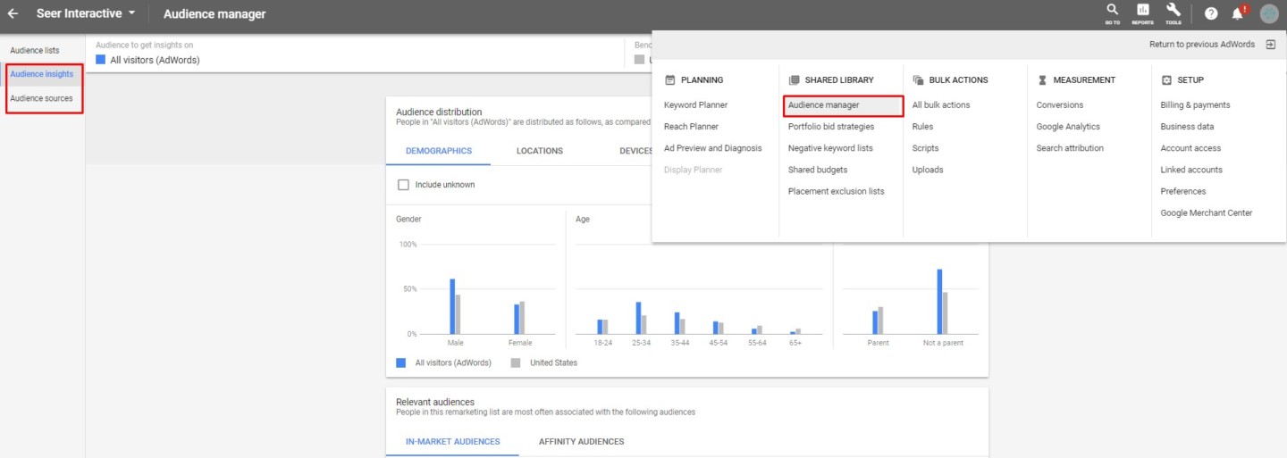Click the exit icon beside Return to previous AdWords
The height and width of the screenshot is (458, 1287).
click(x=1270, y=45)
